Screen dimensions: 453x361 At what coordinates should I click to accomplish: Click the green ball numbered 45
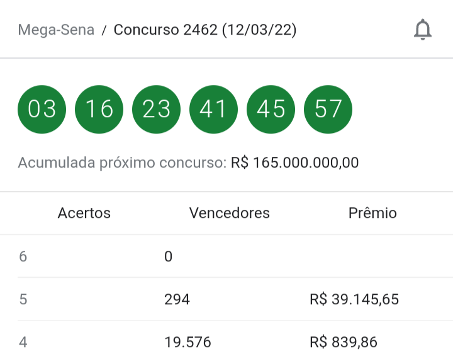(271, 110)
